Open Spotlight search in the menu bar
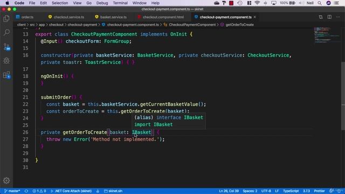Image resolution: width=345 pixels, height=194 pixels. coord(320,3)
